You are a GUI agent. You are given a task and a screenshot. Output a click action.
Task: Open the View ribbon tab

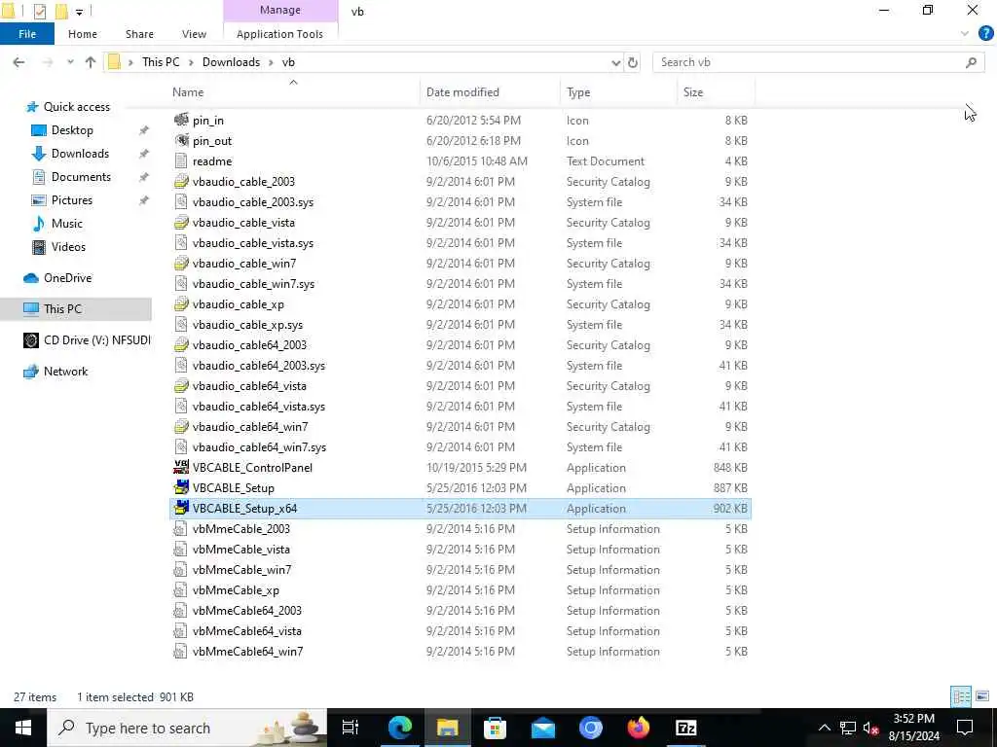click(x=194, y=34)
